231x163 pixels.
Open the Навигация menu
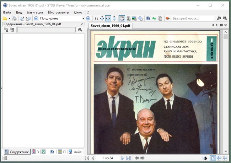click(35, 12)
